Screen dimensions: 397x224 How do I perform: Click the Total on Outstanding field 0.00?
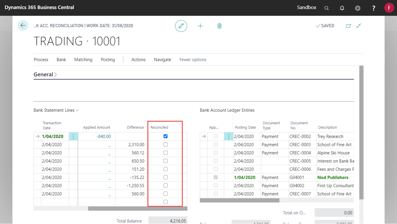click(334, 213)
